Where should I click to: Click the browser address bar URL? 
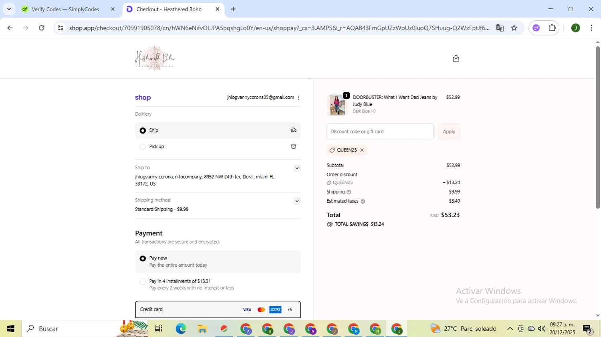click(x=279, y=28)
